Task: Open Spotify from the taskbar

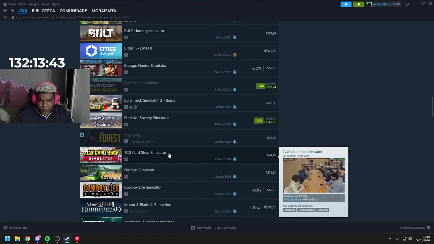Action: (x=47, y=239)
